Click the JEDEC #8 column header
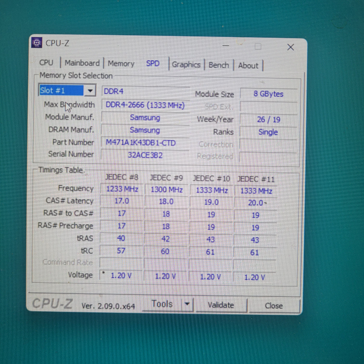Viewport: 364px width, 364px height. tap(122, 177)
